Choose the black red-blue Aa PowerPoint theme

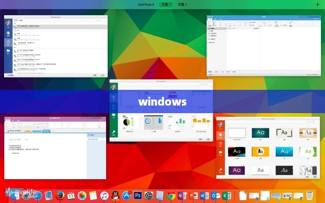[237, 152]
